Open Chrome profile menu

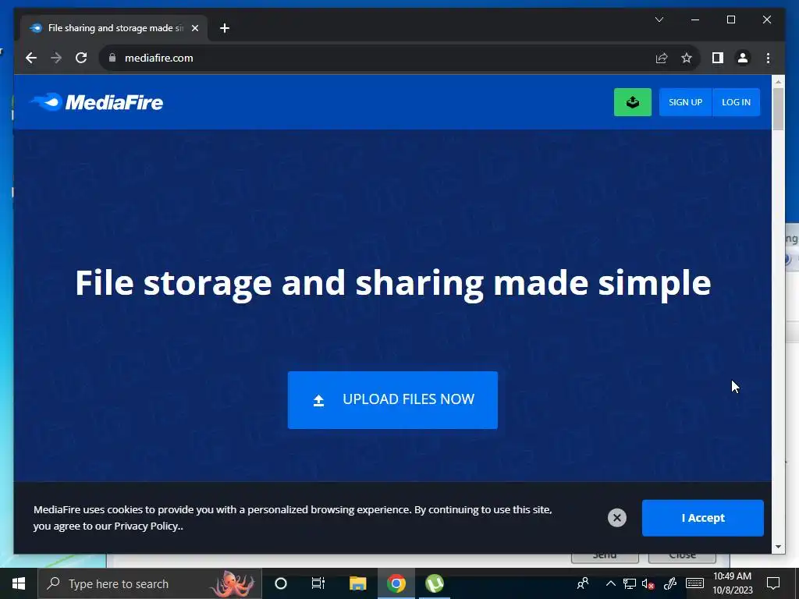(743, 58)
